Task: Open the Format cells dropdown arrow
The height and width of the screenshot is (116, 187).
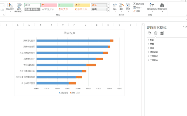Action: tap(128, 12)
